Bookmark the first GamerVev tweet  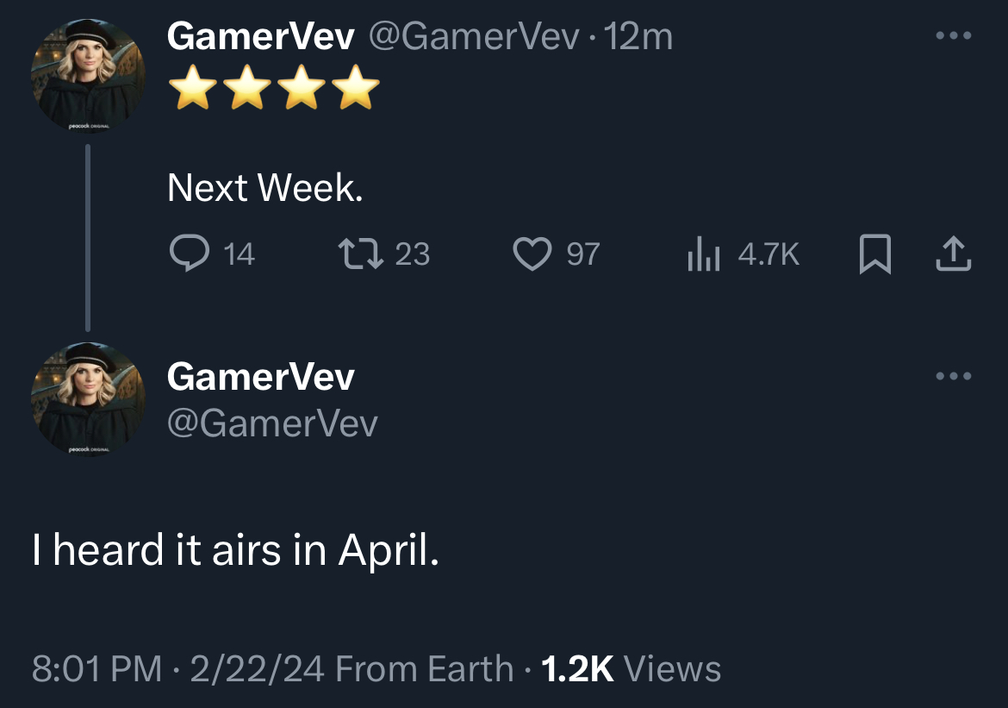(x=875, y=254)
